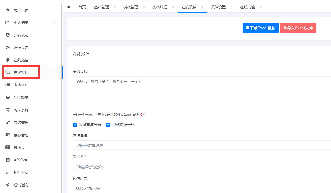331x193 pixels.
Task: Switch to the 模板管理 tab
Action: (x=130, y=7)
